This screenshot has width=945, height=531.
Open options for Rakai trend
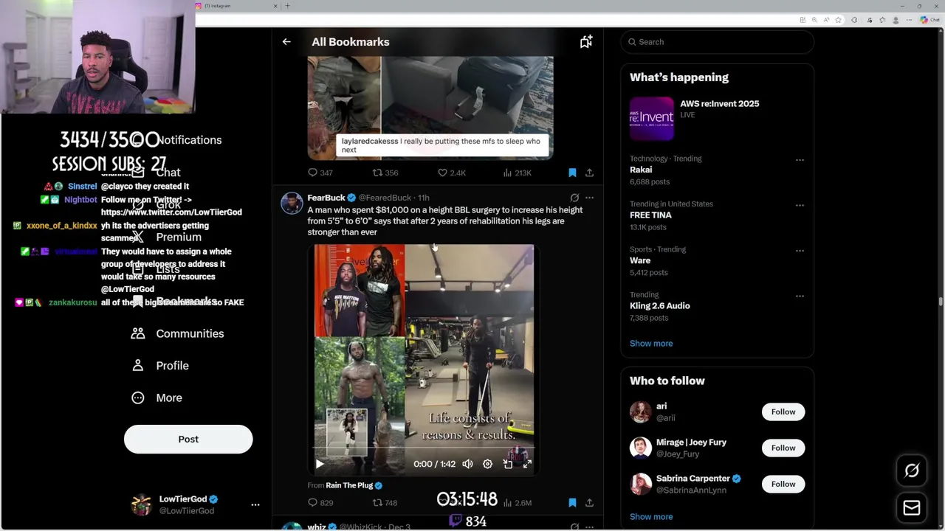click(x=800, y=160)
